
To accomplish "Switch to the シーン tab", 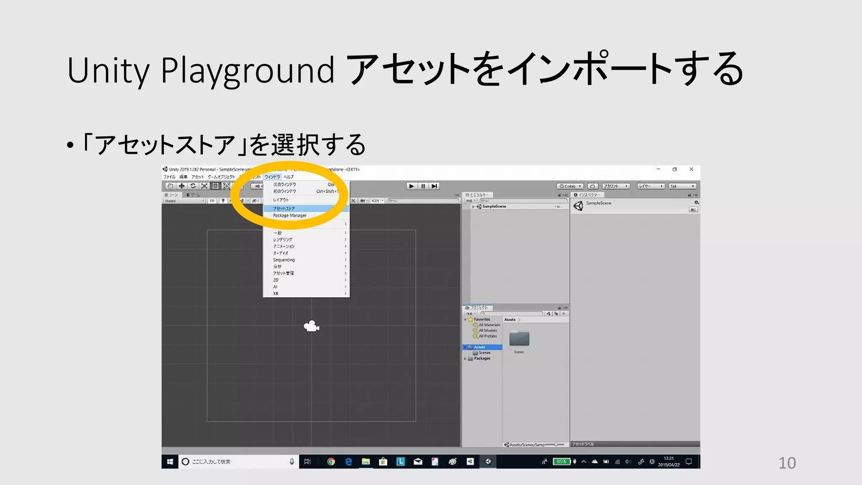I will click(172, 195).
